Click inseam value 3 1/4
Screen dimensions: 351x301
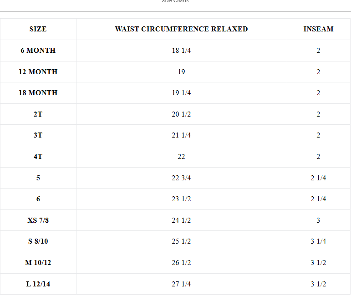point(318,241)
